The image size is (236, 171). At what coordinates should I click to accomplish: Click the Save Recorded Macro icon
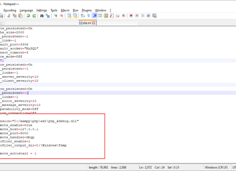point(155,16)
